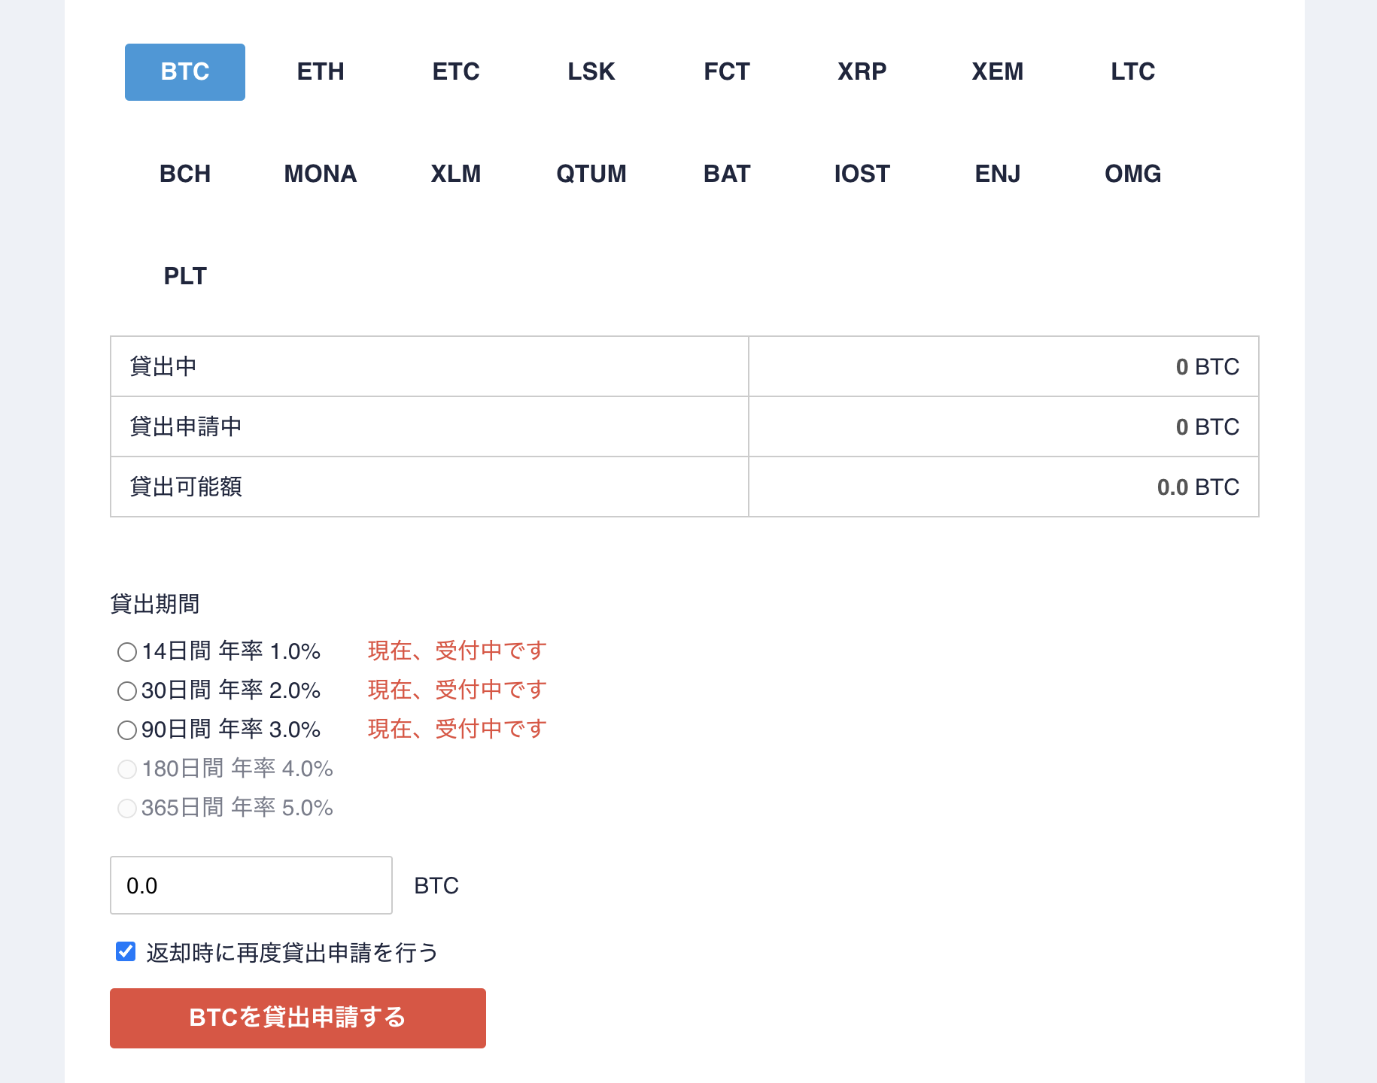Uncheck 返却時に再度貸出申請を行う
Image resolution: width=1377 pixels, height=1083 pixels.
point(125,951)
